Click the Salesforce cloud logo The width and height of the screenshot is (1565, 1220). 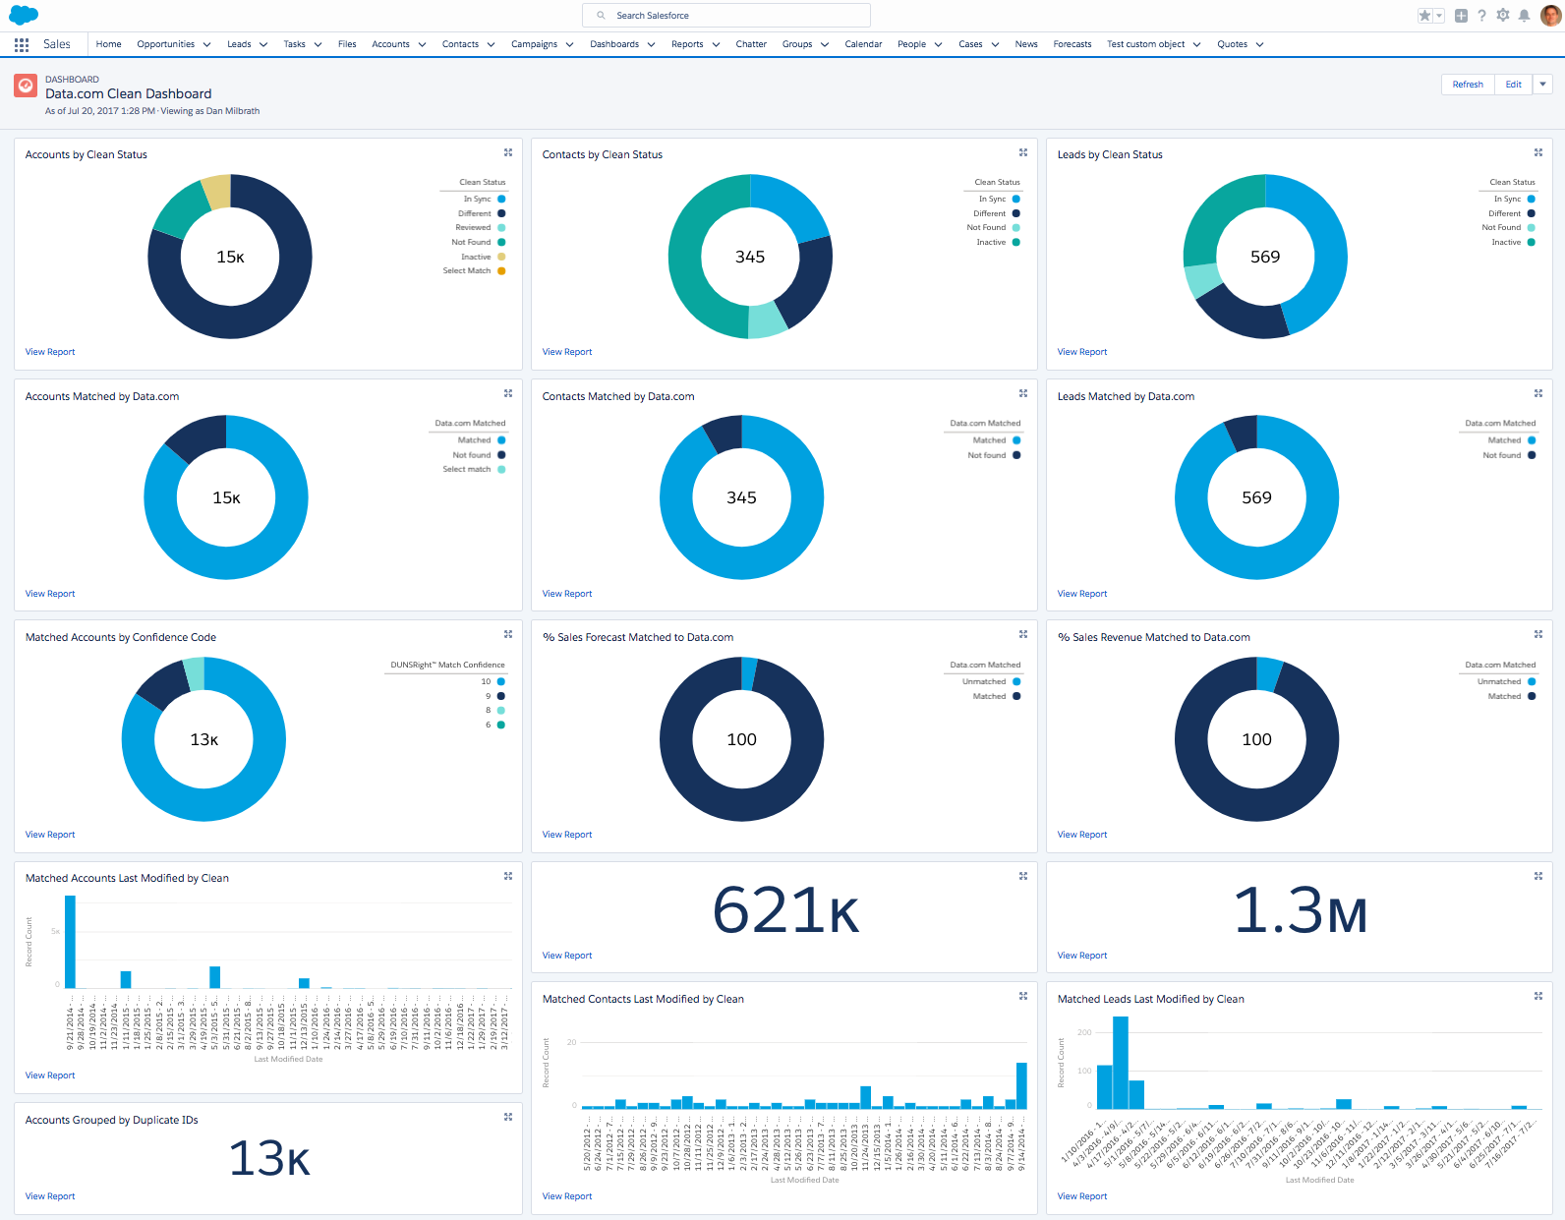(x=24, y=15)
